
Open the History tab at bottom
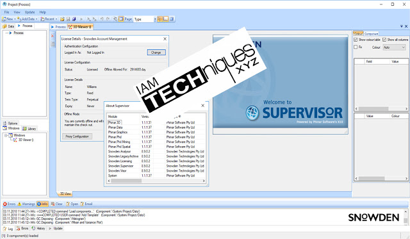(x=38, y=228)
